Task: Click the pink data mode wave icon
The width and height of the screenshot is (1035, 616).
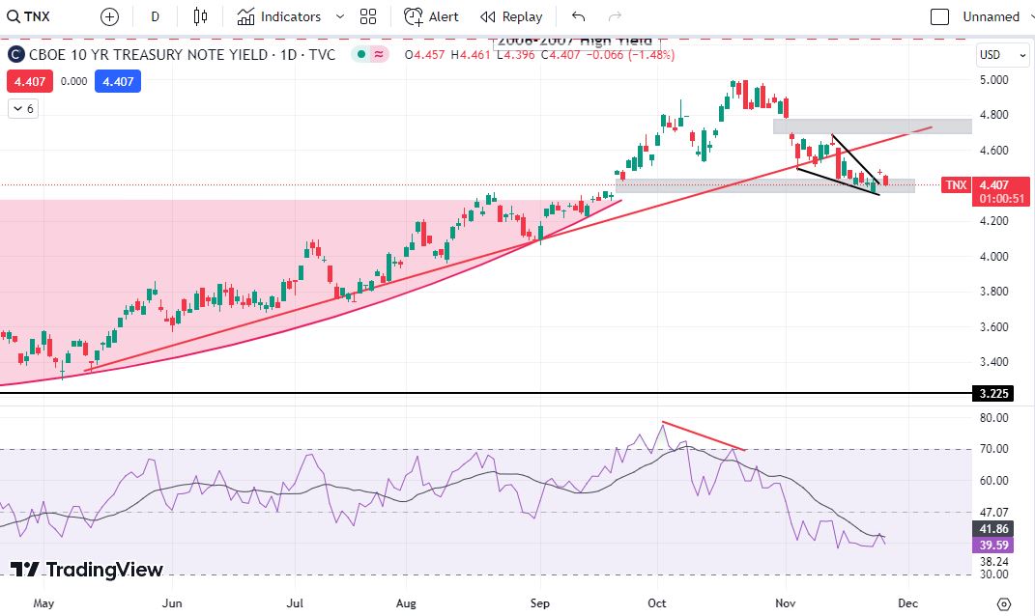Action: [x=379, y=55]
